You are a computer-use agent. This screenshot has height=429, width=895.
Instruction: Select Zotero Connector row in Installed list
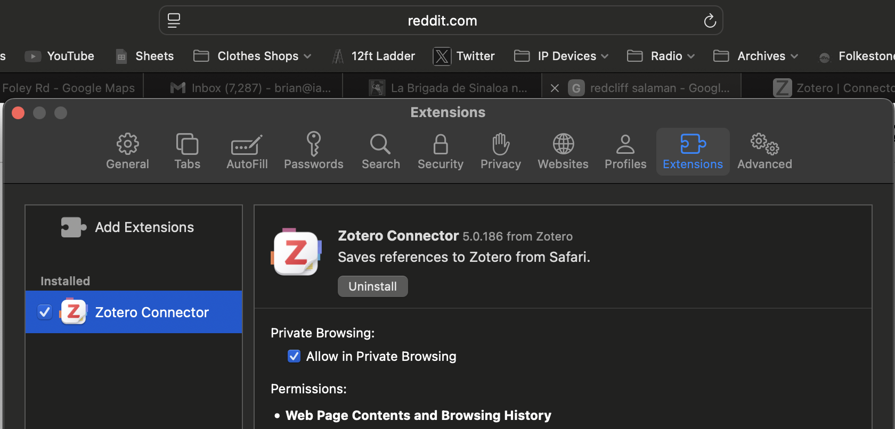click(x=134, y=312)
